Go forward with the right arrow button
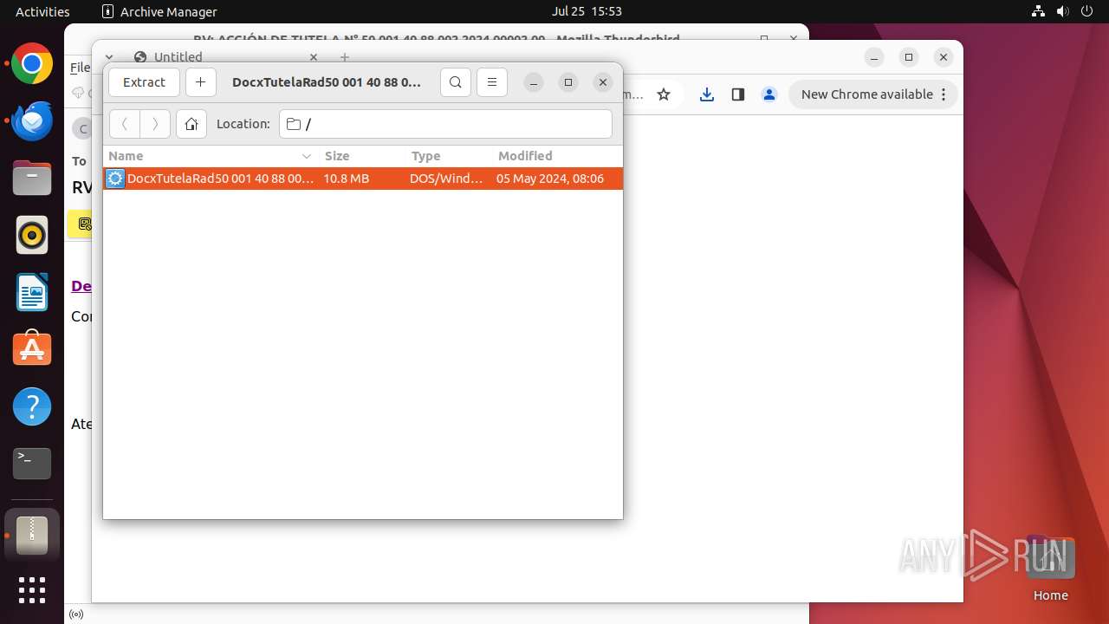This screenshot has width=1109, height=624. coord(155,124)
